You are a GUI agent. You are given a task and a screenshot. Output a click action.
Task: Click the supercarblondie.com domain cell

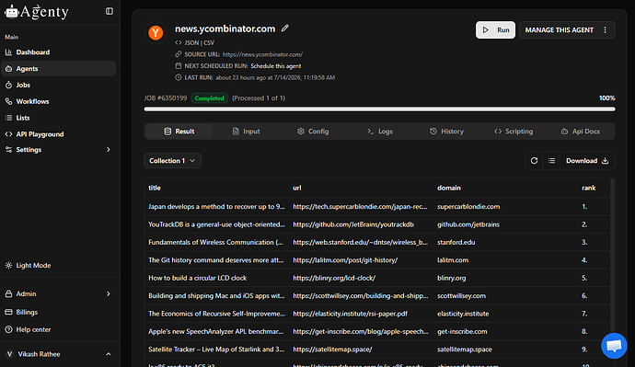point(468,206)
